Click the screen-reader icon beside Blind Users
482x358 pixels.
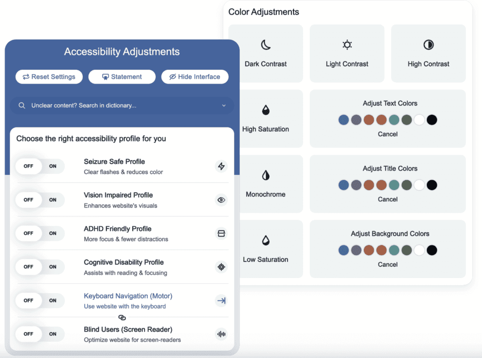tap(221, 334)
